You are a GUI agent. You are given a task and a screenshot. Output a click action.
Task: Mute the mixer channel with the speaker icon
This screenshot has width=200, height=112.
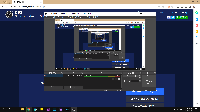tap(116, 79)
